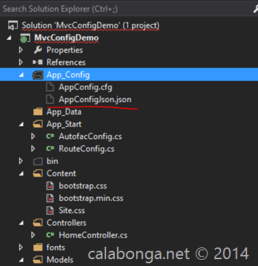Click the Content folder icon

tap(38, 173)
